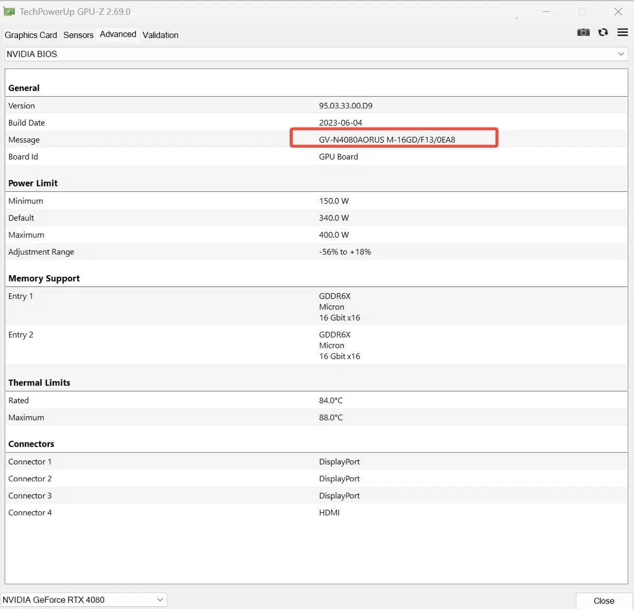The height and width of the screenshot is (609, 634).
Task: Click the Thermal Limits section heading
Action: 39,382
